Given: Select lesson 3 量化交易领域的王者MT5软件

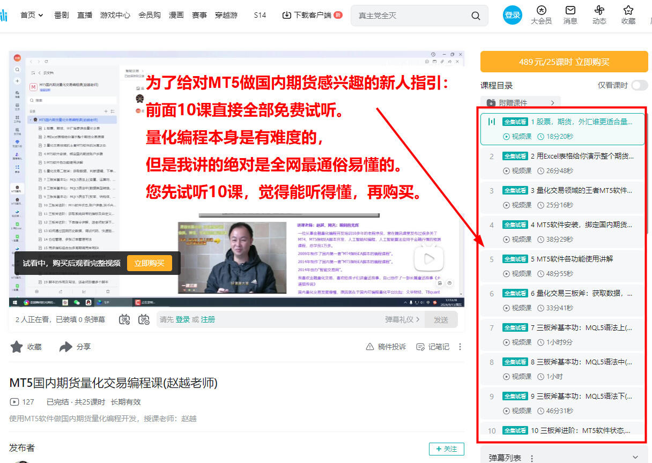Looking at the screenshot, I should tap(562, 198).
